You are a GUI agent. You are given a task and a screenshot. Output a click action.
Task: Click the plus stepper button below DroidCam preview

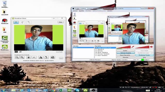coord(61,52)
